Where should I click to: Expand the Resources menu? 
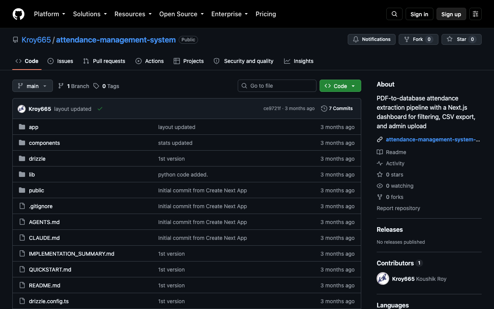pos(133,14)
